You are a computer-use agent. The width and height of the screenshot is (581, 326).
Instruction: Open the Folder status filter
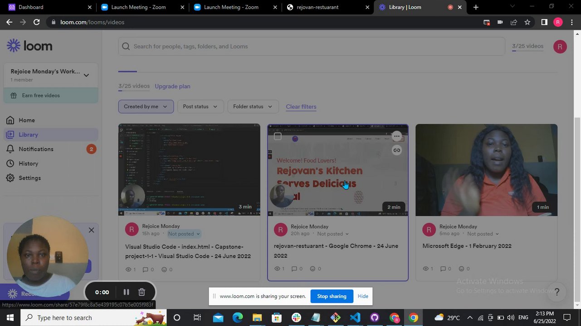(x=253, y=106)
